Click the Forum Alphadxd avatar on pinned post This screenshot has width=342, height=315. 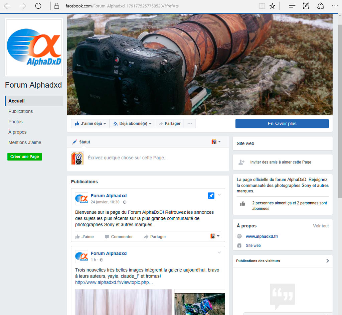click(x=81, y=199)
